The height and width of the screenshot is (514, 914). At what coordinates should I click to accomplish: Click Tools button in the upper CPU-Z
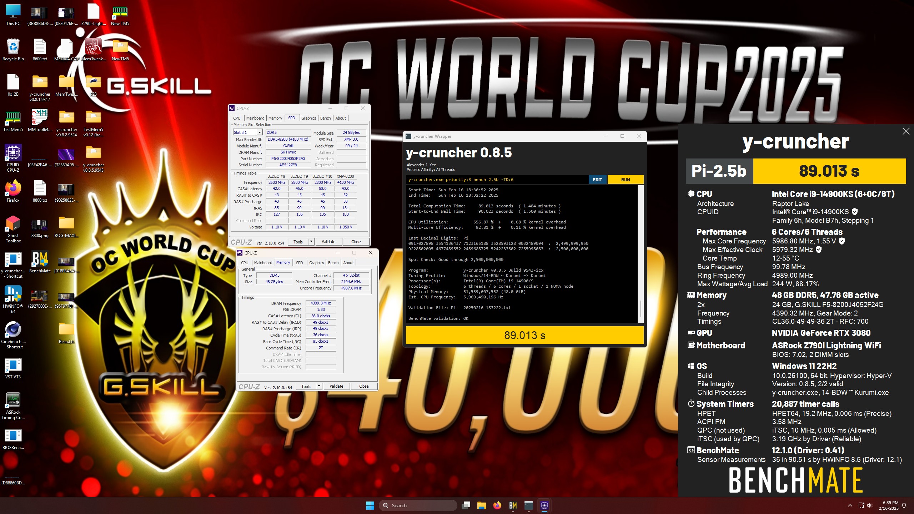pos(298,242)
